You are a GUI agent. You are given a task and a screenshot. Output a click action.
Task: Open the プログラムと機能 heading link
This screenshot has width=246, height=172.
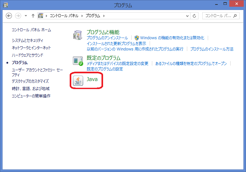103,32
